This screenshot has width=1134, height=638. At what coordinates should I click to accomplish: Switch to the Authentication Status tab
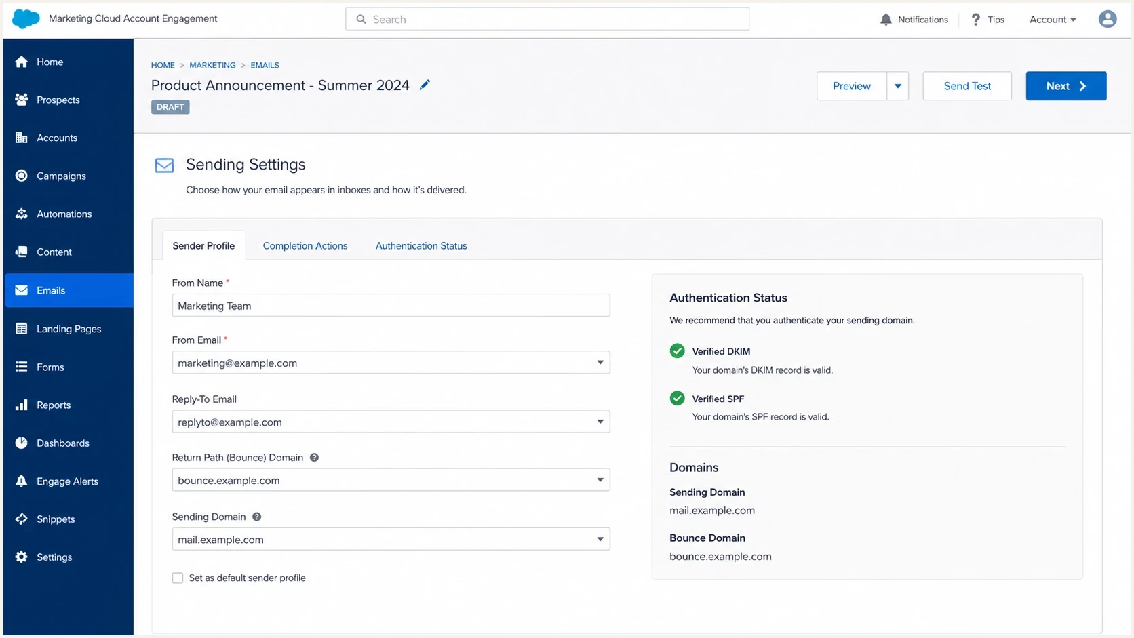coord(421,245)
